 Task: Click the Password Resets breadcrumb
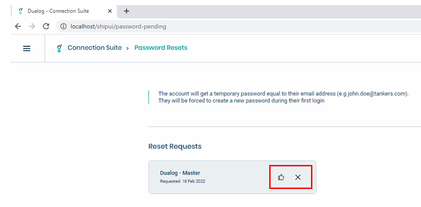click(x=161, y=48)
